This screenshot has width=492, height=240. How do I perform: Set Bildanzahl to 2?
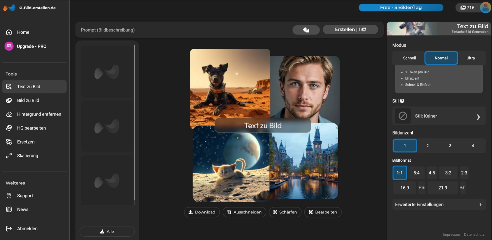pos(427,146)
